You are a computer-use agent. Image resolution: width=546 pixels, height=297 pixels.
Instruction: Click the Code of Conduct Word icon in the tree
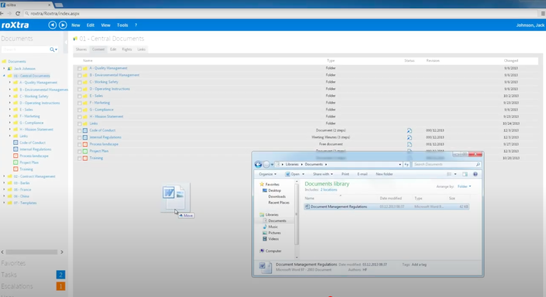tap(16, 143)
